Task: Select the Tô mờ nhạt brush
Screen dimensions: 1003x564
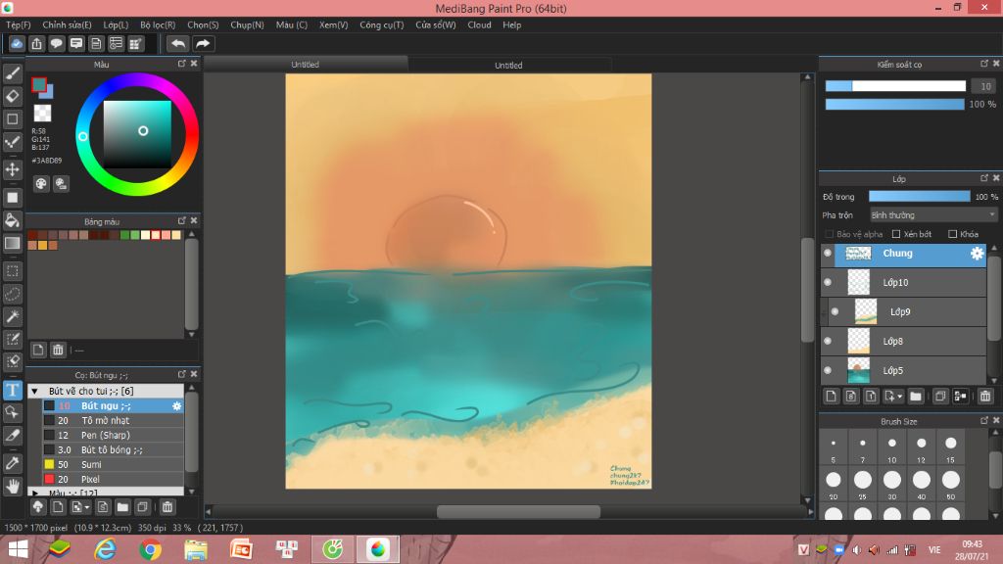Action: tap(113, 421)
